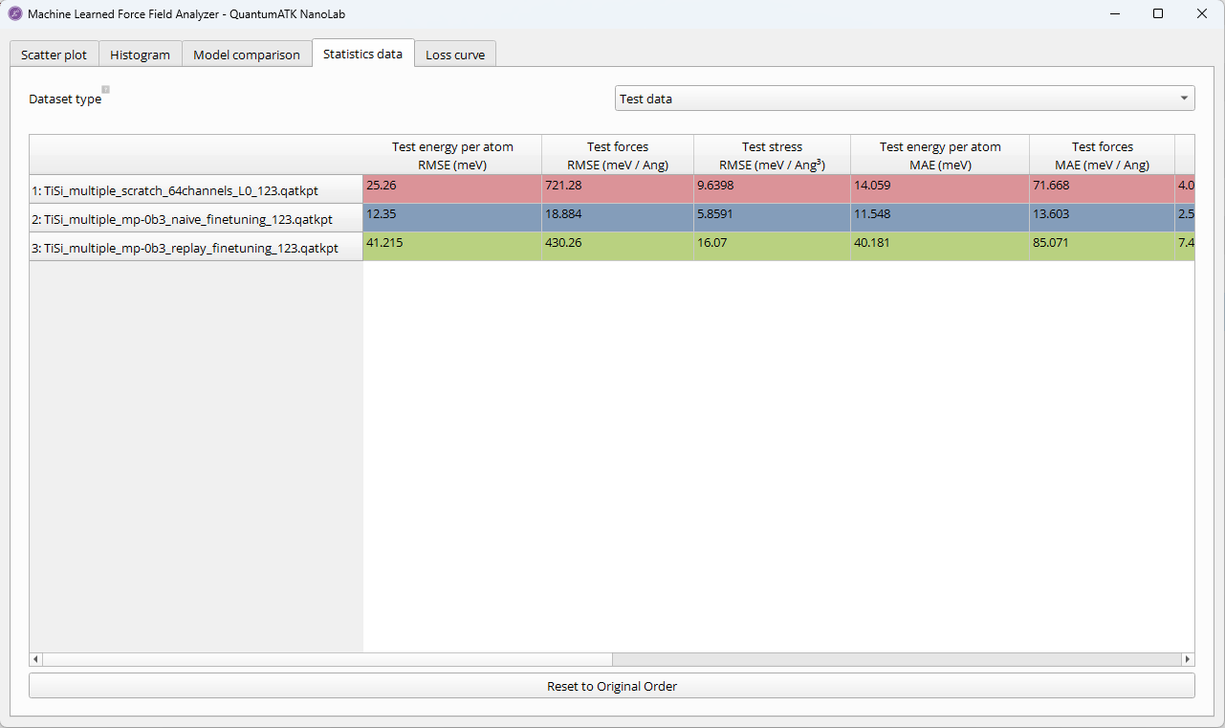Click the QuantumATK app icon in title bar
The width and height of the screenshot is (1225, 728).
(x=14, y=14)
